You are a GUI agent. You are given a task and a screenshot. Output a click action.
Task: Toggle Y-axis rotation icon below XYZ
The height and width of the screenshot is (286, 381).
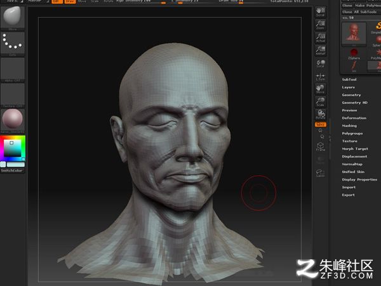click(321, 131)
